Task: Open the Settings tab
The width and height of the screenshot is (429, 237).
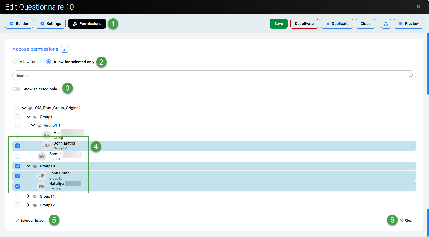Action: (x=51, y=24)
